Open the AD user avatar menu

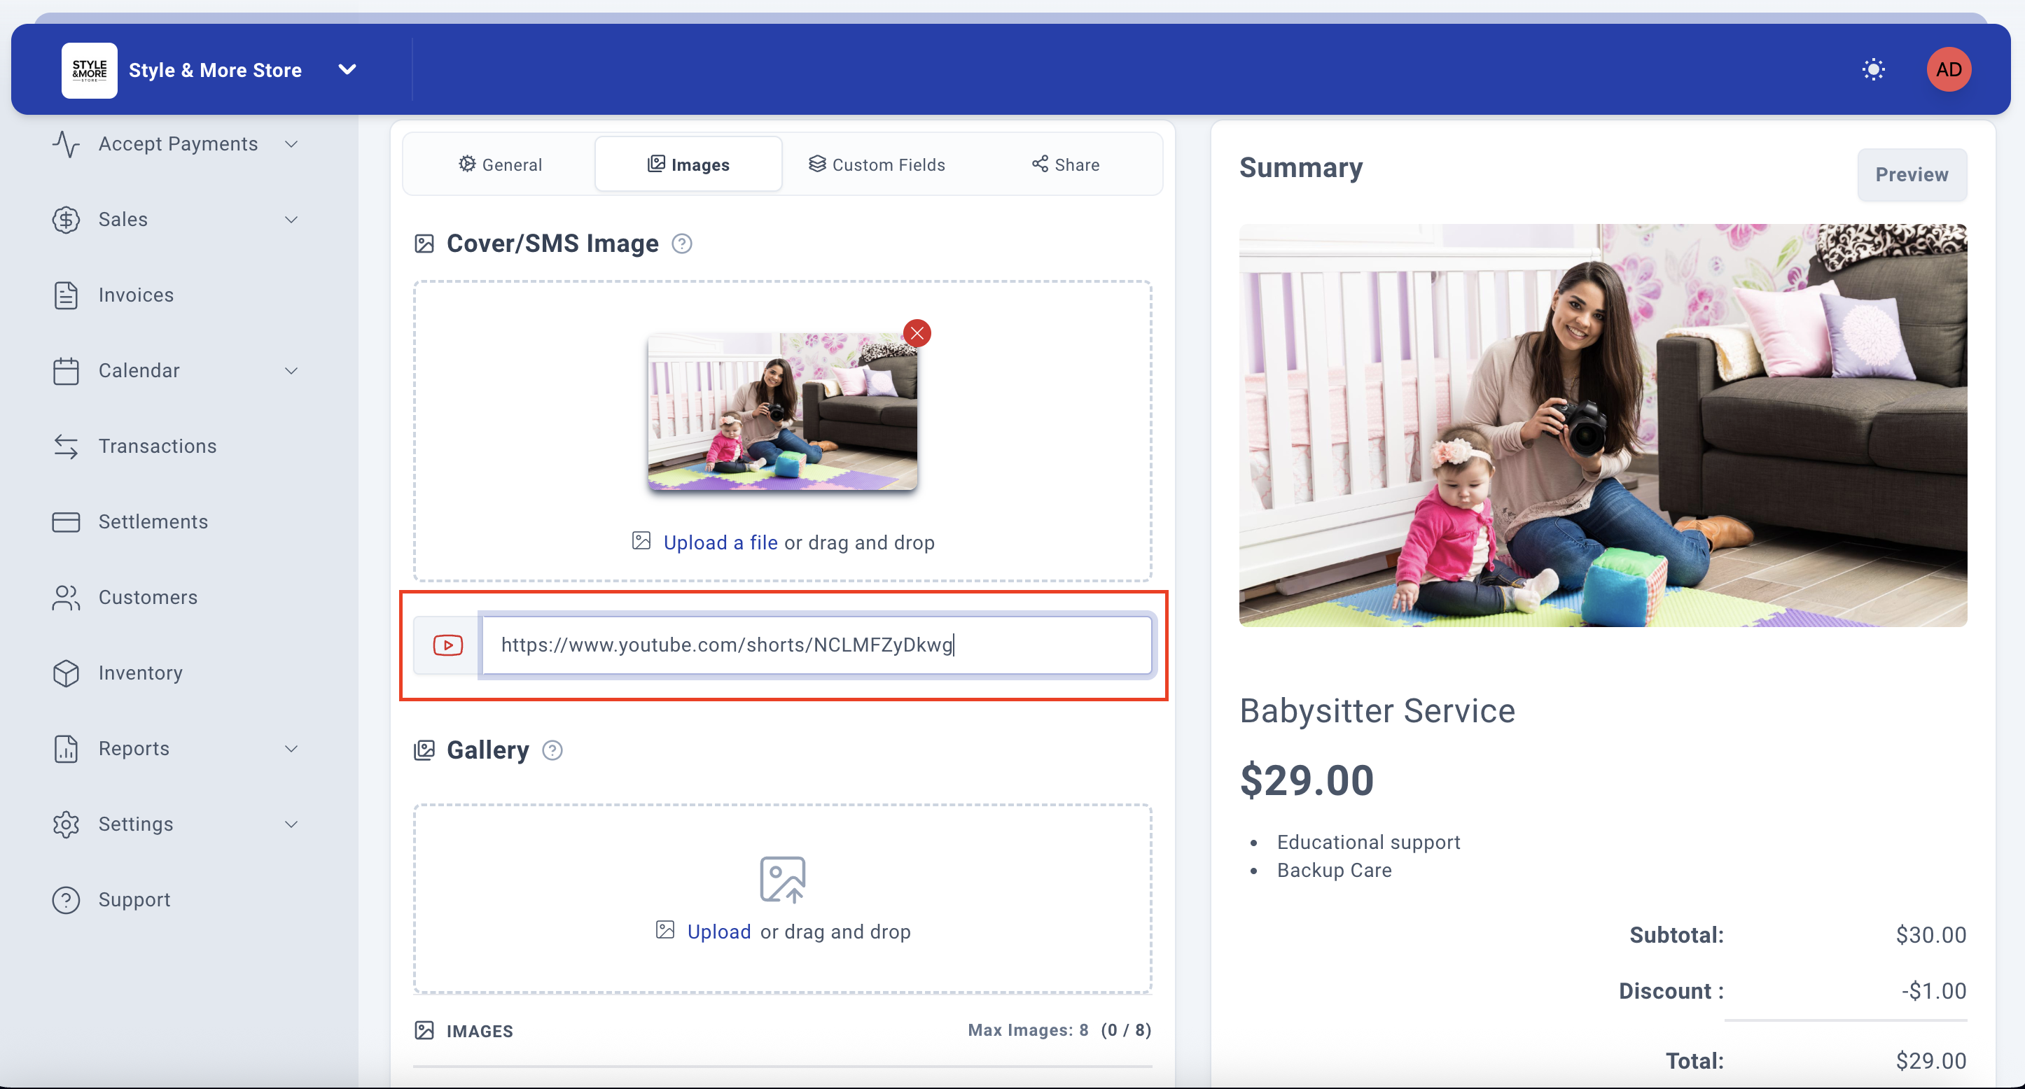[x=1948, y=69]
